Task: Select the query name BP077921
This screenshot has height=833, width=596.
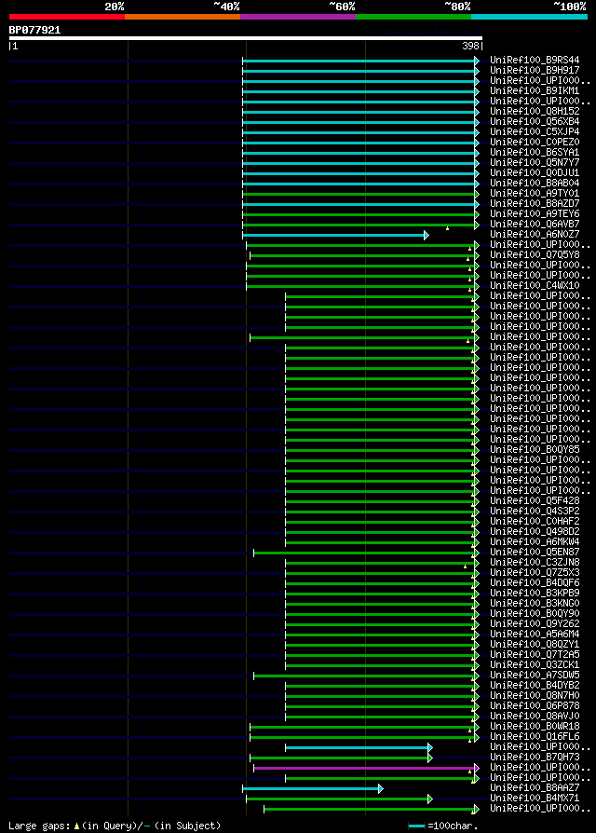Action: click(35, 30)
